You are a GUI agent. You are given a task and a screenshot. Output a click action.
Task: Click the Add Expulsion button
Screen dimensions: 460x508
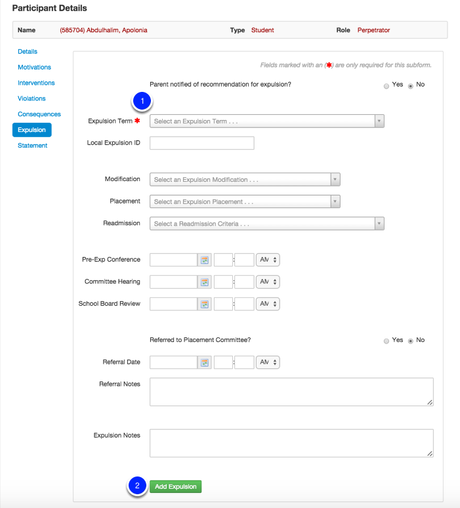[176, 486]
